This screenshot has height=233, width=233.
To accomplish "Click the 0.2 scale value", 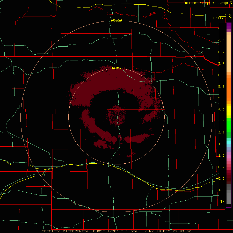I will coord(221,167).
